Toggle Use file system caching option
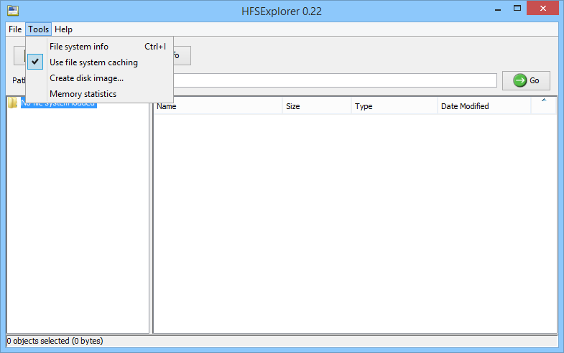 (x=100, y=62)
